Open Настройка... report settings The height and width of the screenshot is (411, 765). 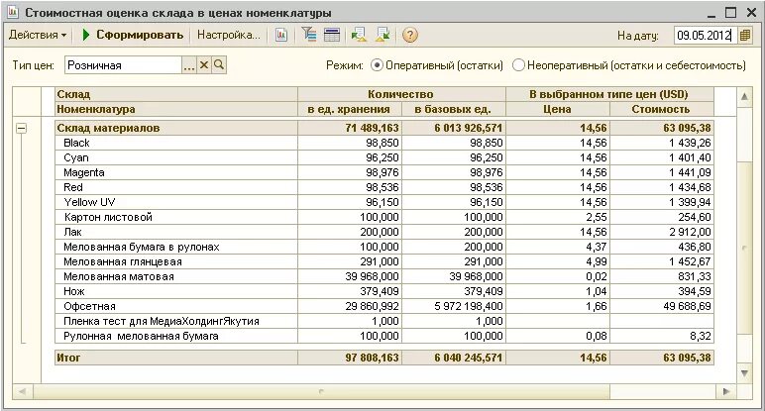[x=228, y=35]
